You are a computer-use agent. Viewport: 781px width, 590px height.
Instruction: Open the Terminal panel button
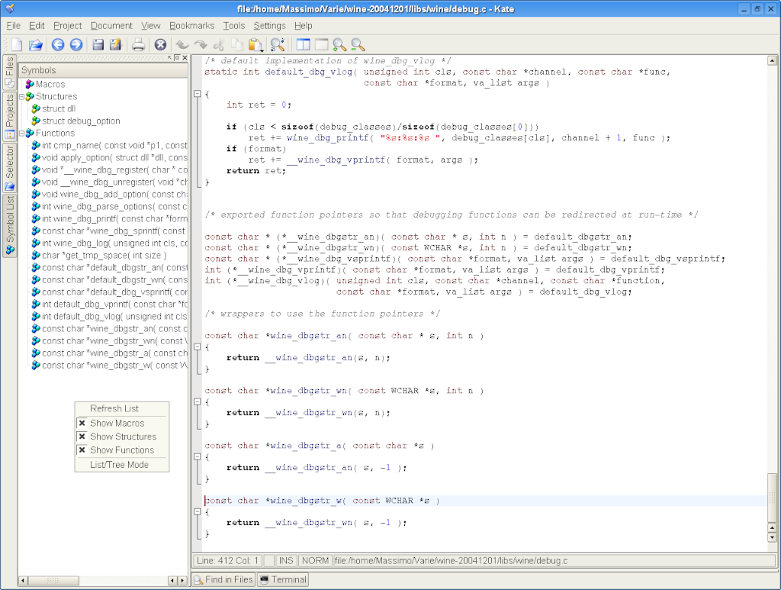click(x=282, y=579)
